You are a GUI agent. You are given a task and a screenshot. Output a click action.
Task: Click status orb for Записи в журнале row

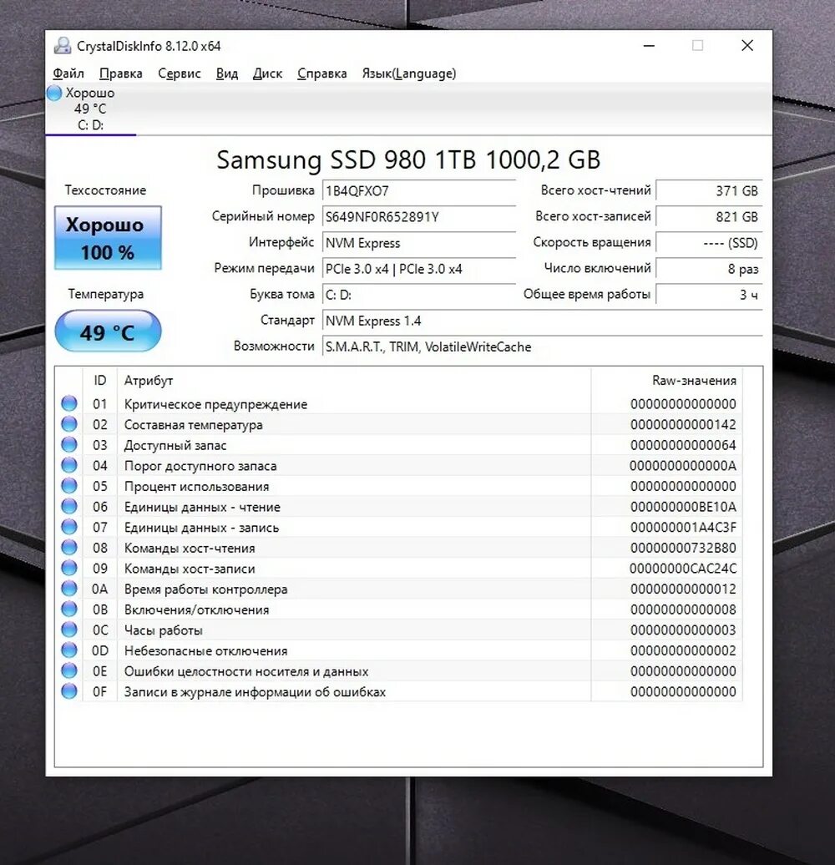(x=69, y=690)
